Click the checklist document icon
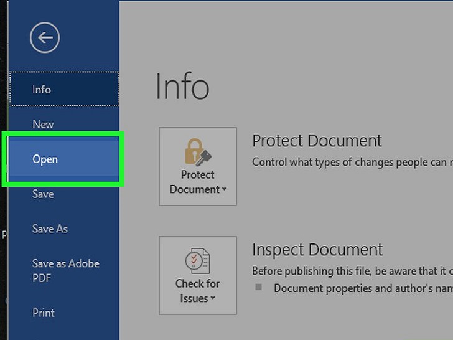 pos(198,261)
